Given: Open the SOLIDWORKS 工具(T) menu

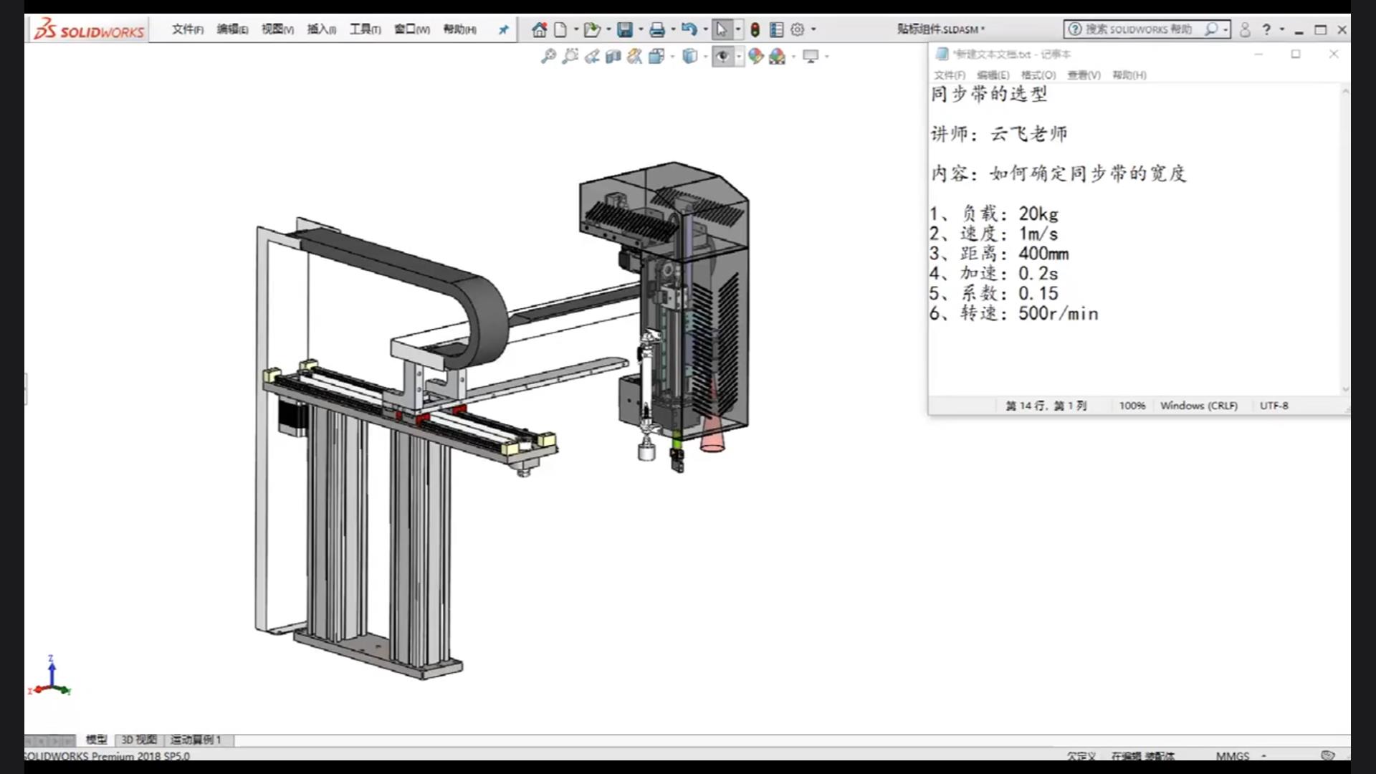Looking at the screenshot, I should [365, 29].
